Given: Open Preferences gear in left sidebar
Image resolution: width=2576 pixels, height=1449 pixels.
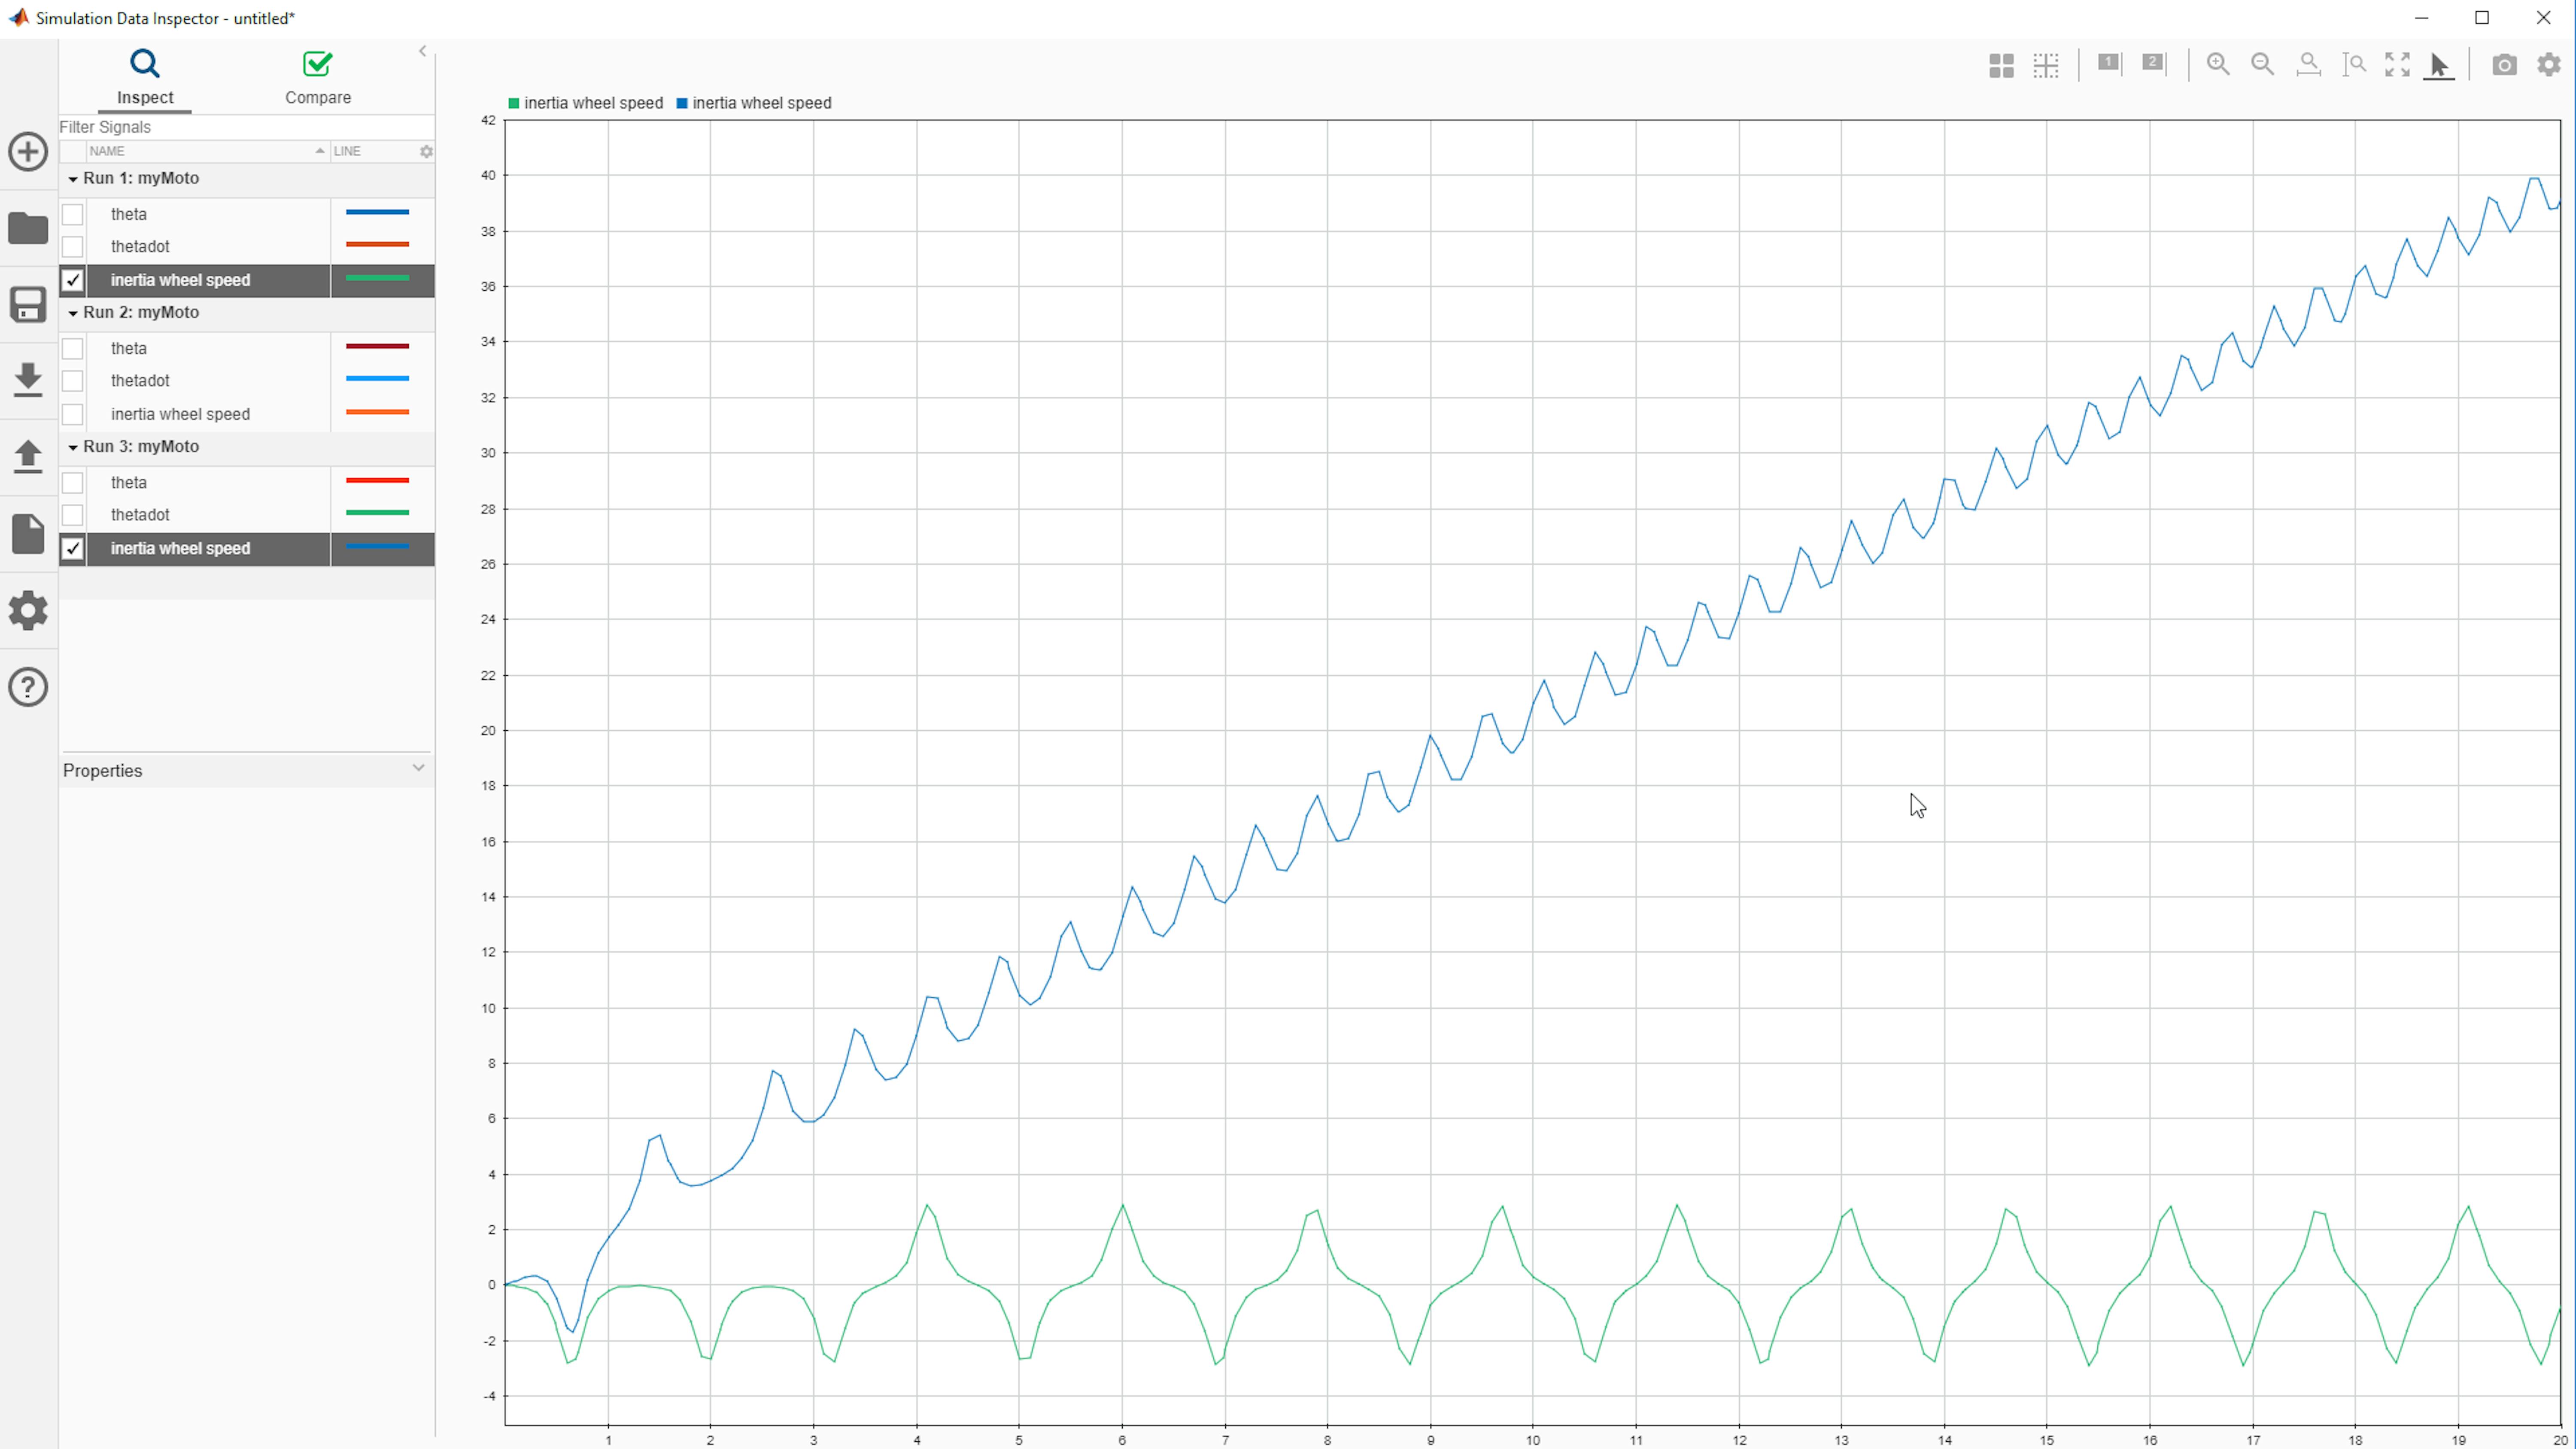Looking at the screenshot, I should point(28,610).
